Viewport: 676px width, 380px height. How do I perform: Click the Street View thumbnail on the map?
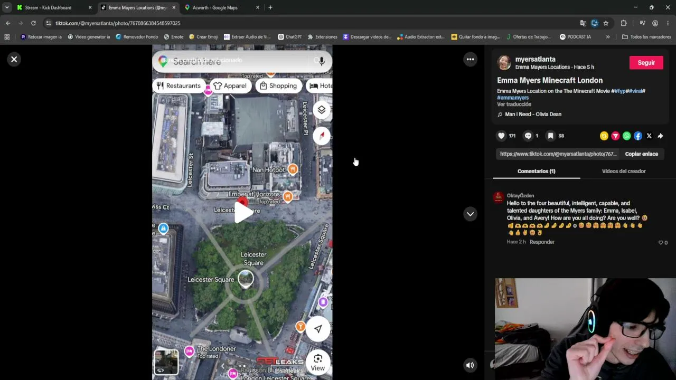(x=166, y=362)
